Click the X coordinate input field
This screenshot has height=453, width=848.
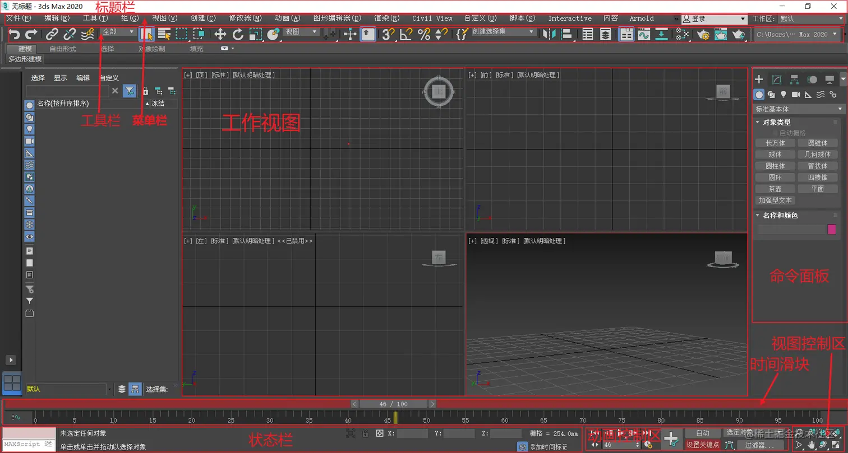[412, 433]
